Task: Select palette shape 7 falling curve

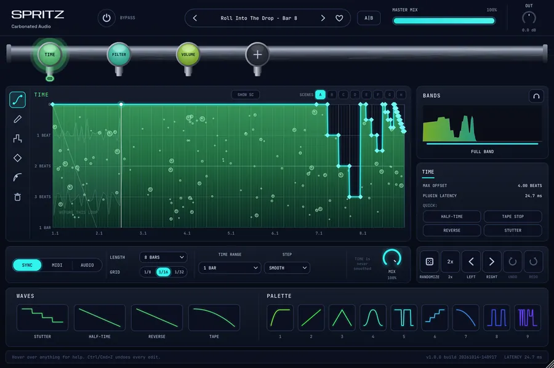Action: [466, 318]
